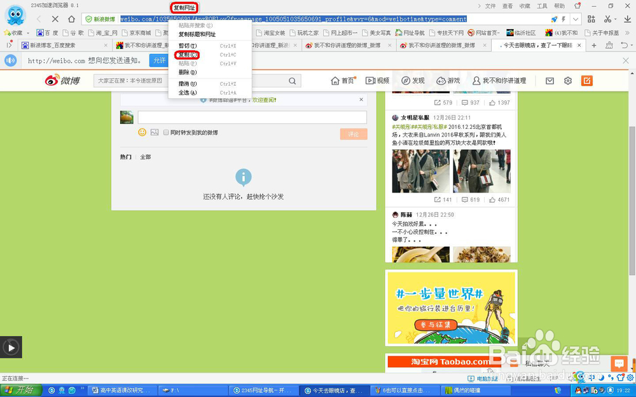This screenshot has height=397, width=636.
Task: Open Weibo settings gear icon
Action: tap(568, 81)
